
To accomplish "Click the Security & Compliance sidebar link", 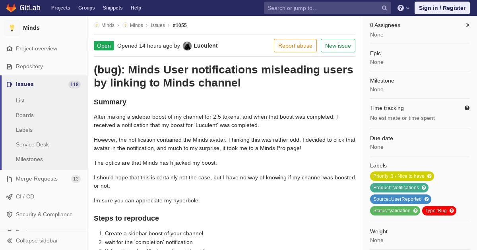I will [44, 214].
